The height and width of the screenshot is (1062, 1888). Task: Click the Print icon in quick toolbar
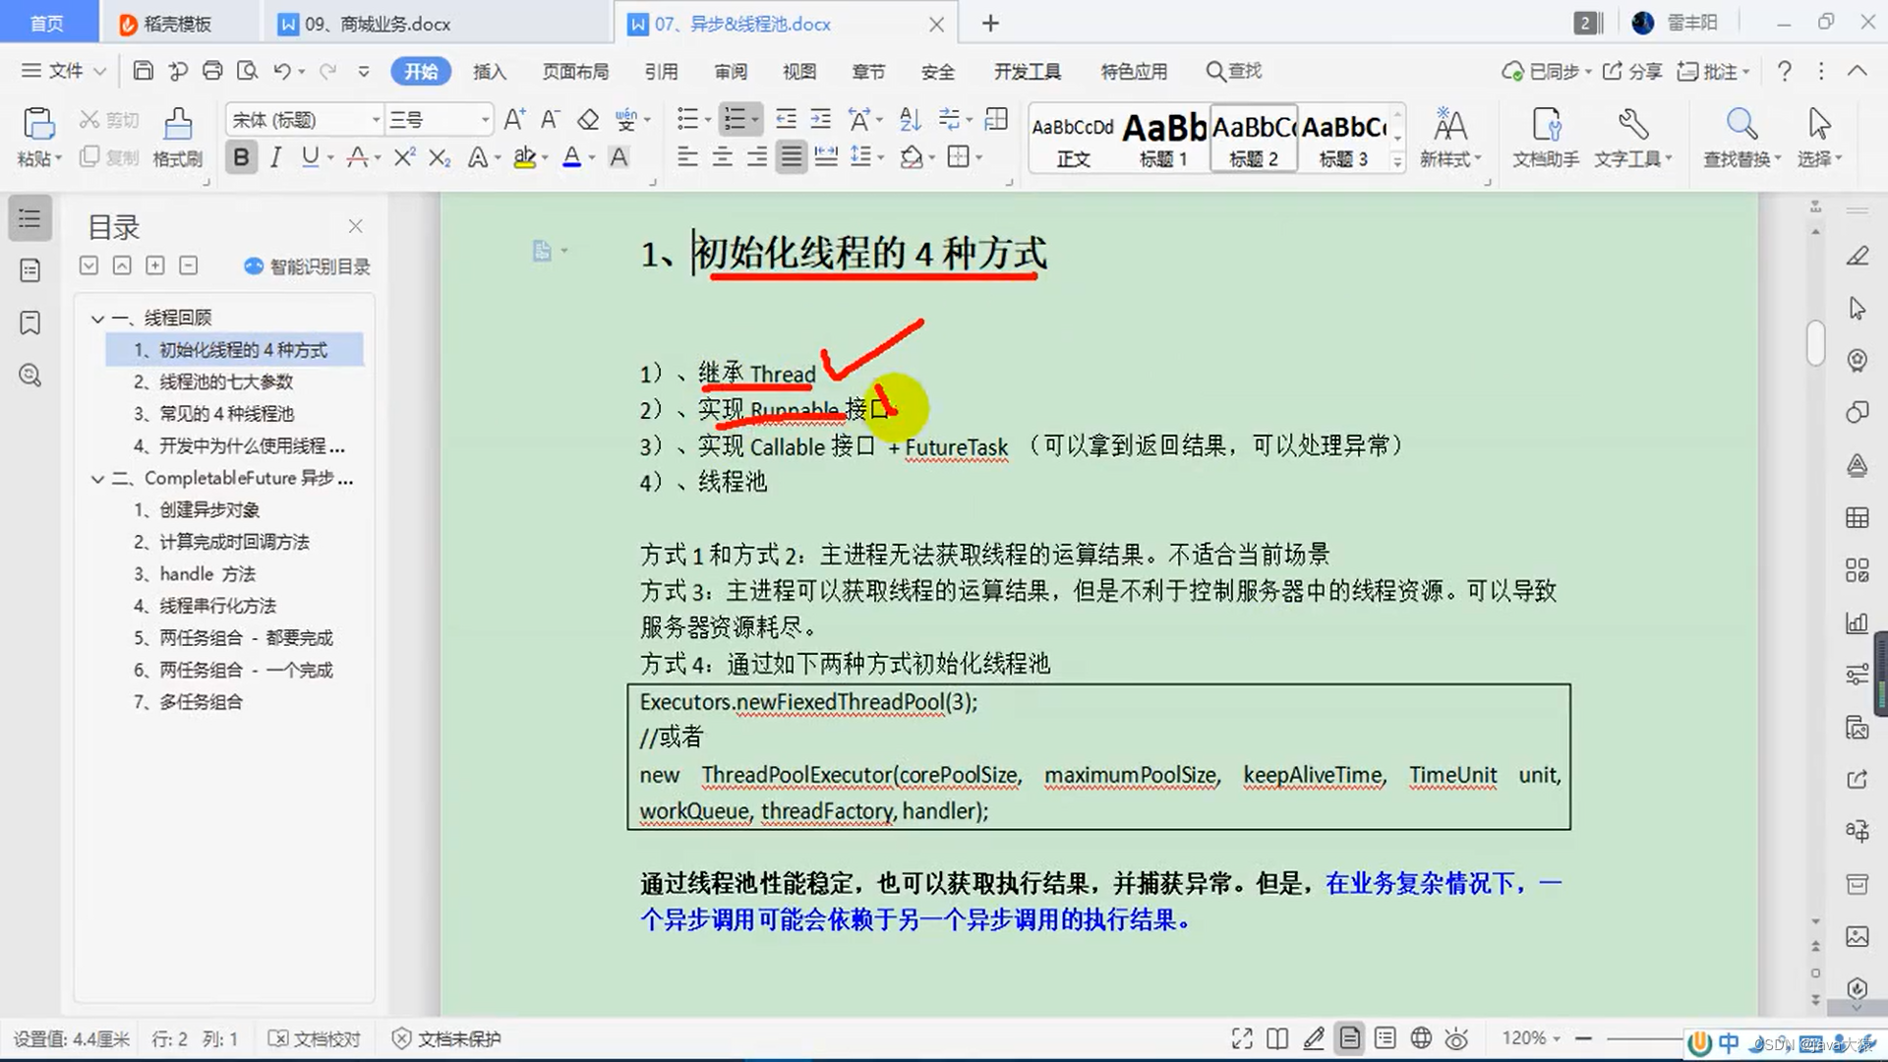tap(212, 71)
